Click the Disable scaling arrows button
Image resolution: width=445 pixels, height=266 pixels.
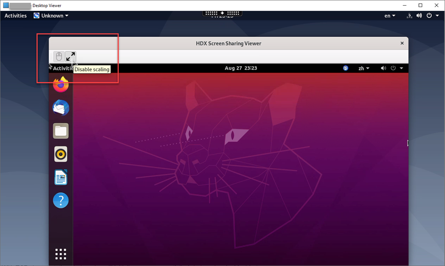[71, 57]
